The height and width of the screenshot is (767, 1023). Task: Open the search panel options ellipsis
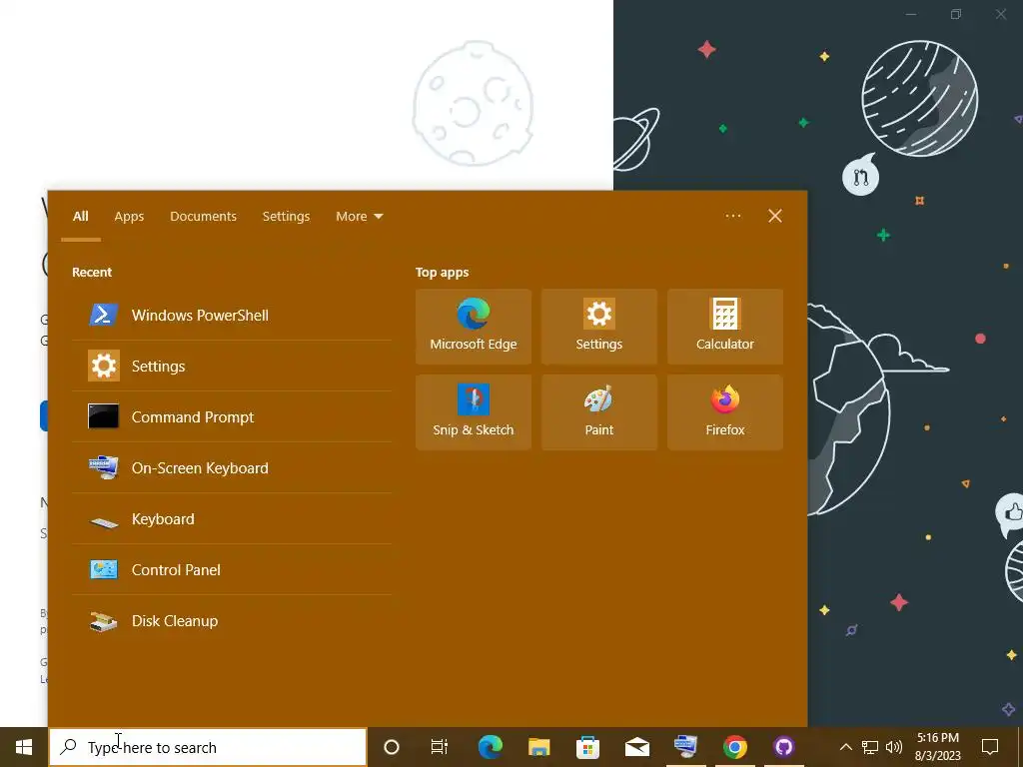click(x=732, y=216)
